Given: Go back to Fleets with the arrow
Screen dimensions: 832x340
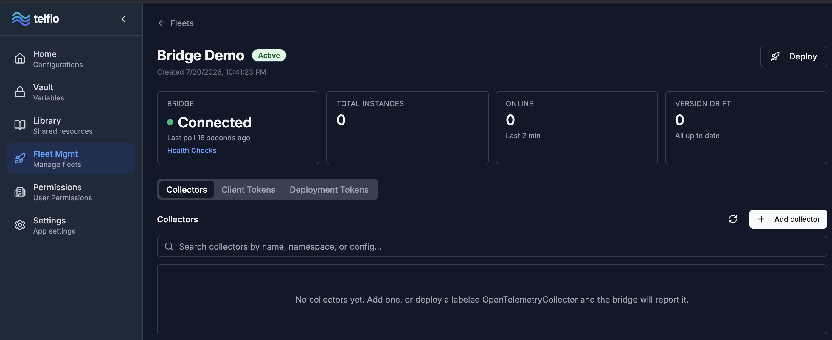Looking at the screenshot, I should (x=162, y=23).
